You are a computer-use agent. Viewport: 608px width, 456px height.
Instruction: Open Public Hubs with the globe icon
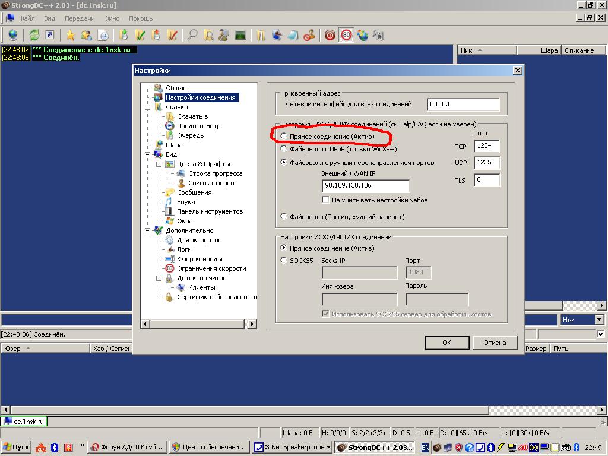pyautogui.click(x=13, y=35)
